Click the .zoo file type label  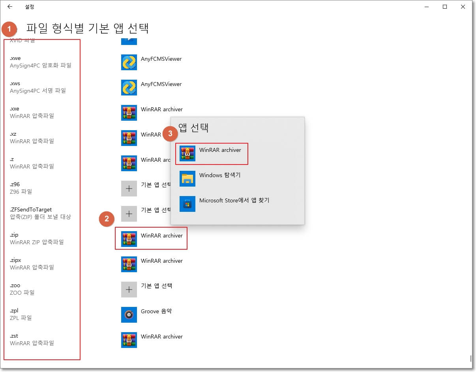(x=15, y=286)
